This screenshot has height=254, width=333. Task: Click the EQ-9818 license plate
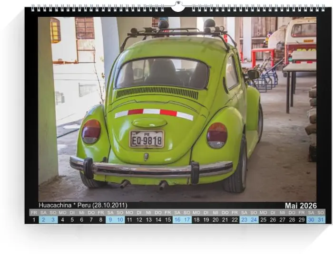147,139
